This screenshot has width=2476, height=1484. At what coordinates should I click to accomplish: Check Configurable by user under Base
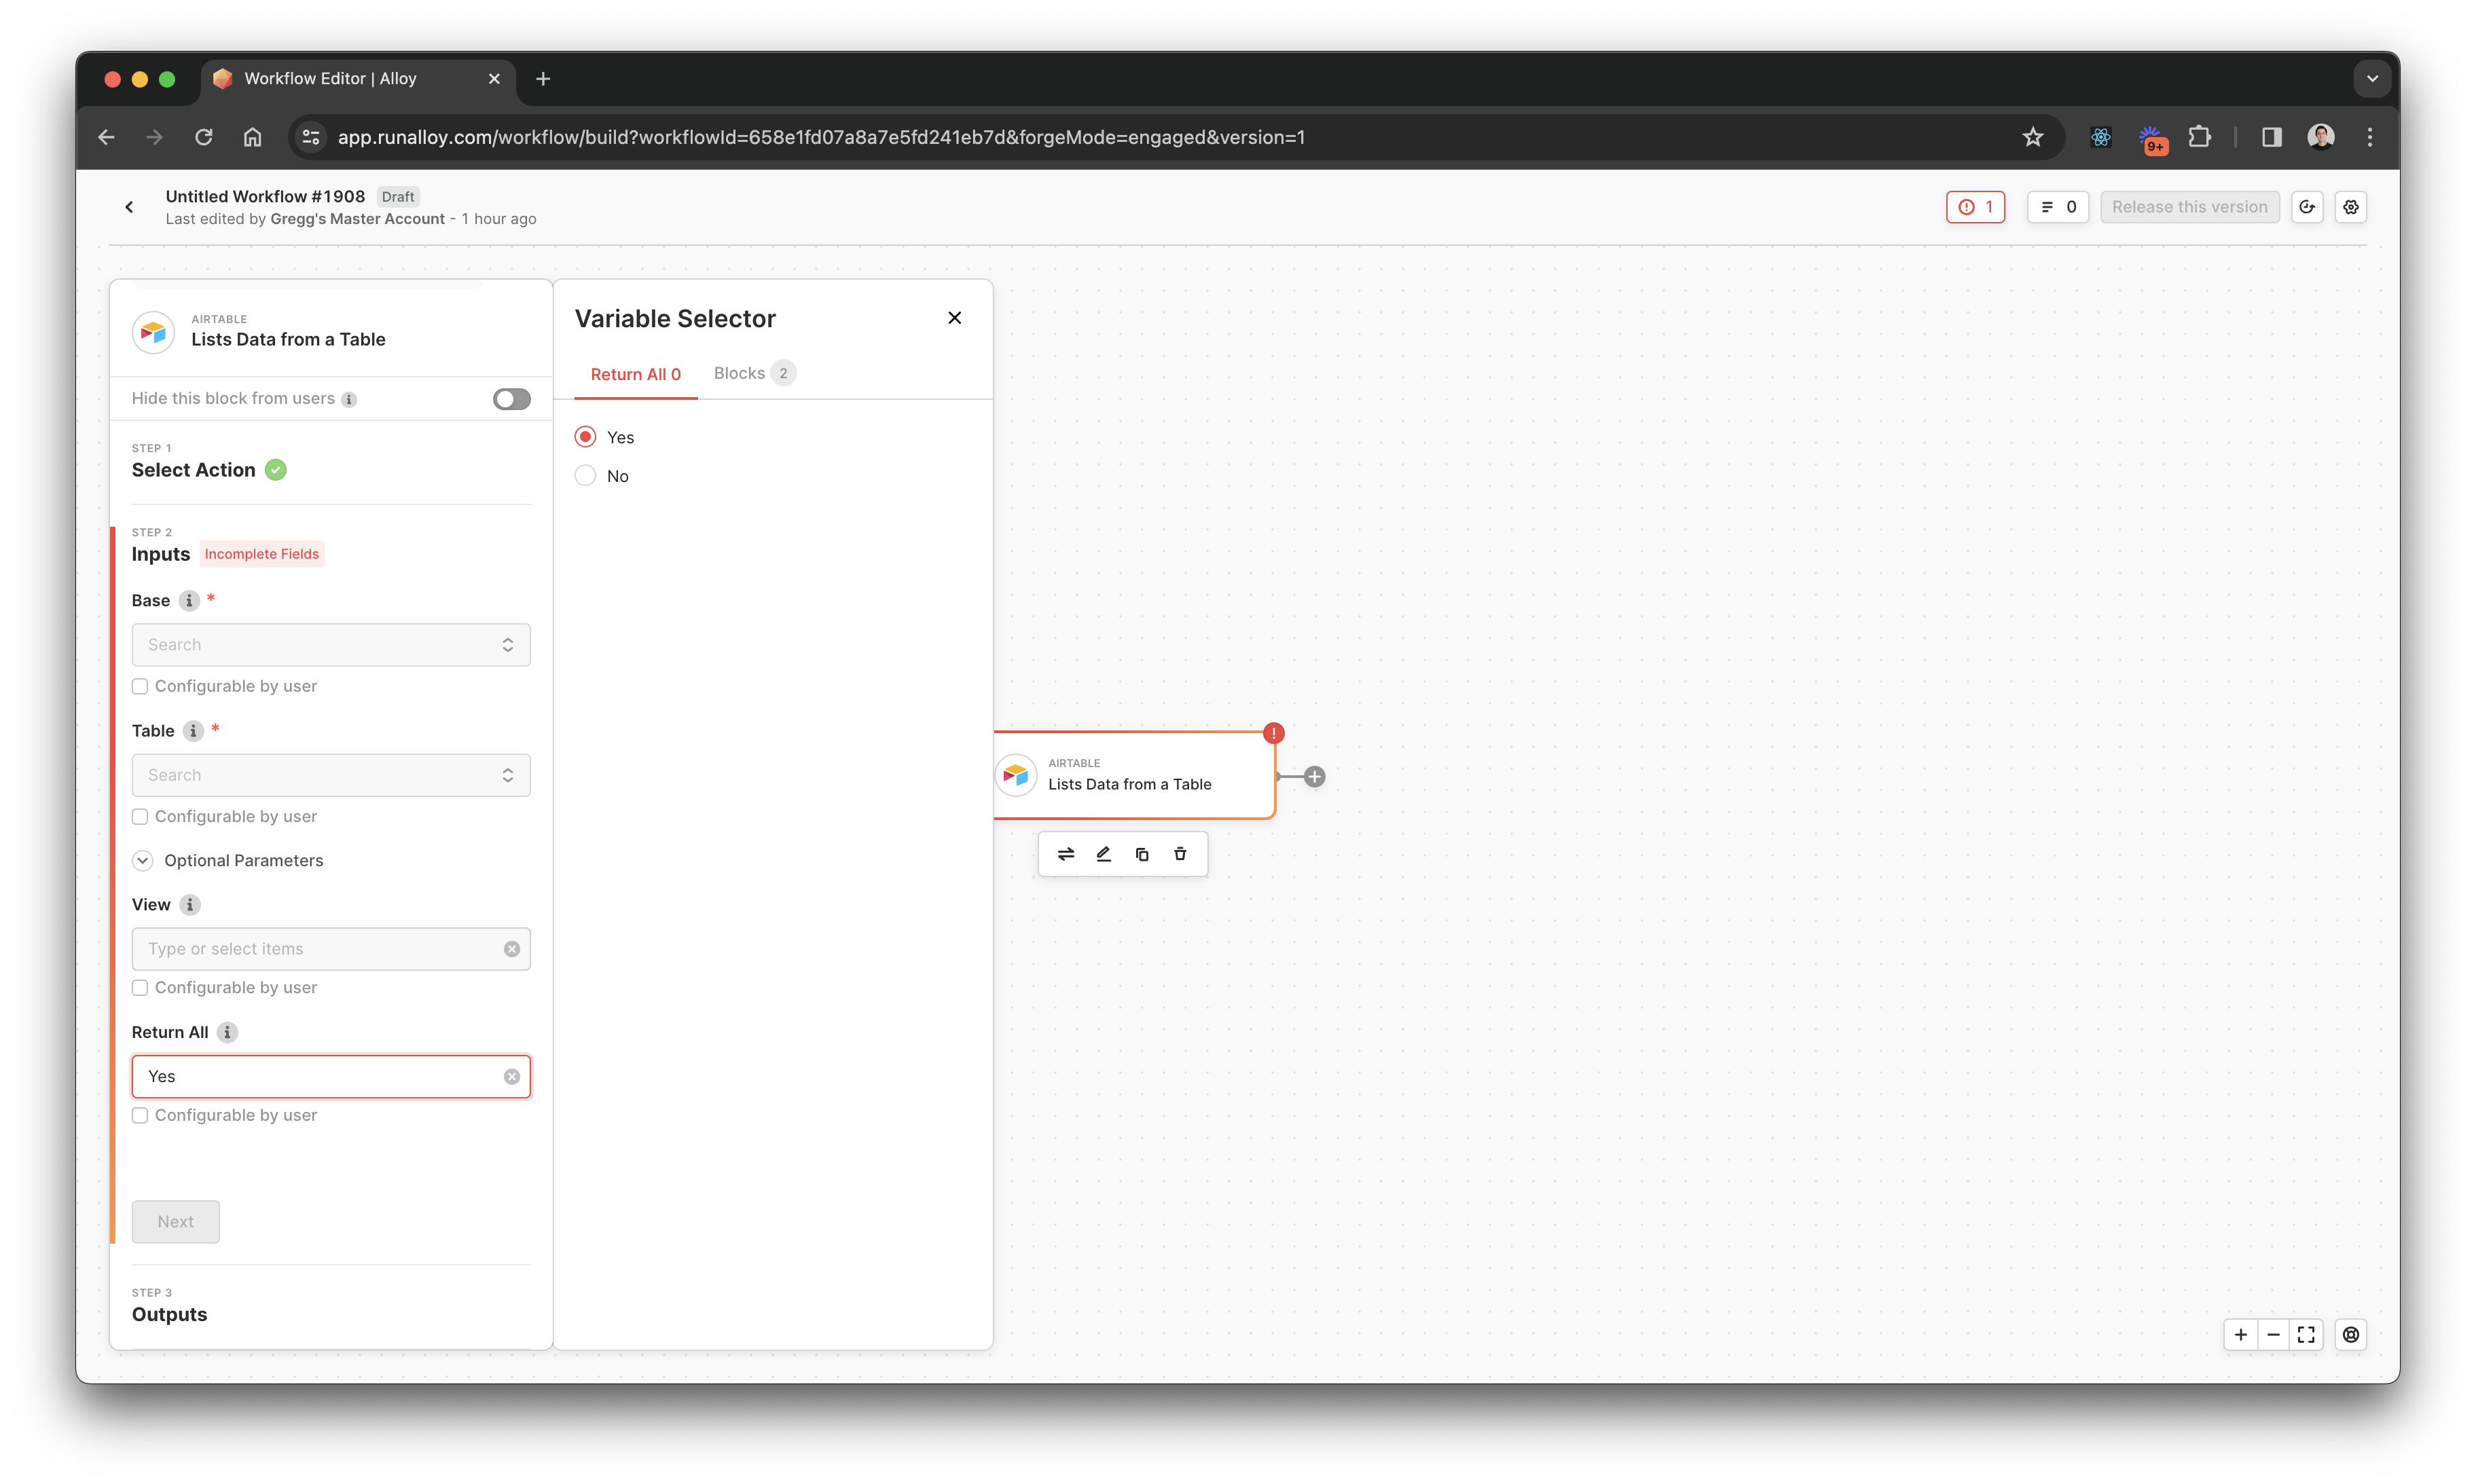(x=140, y=686)
